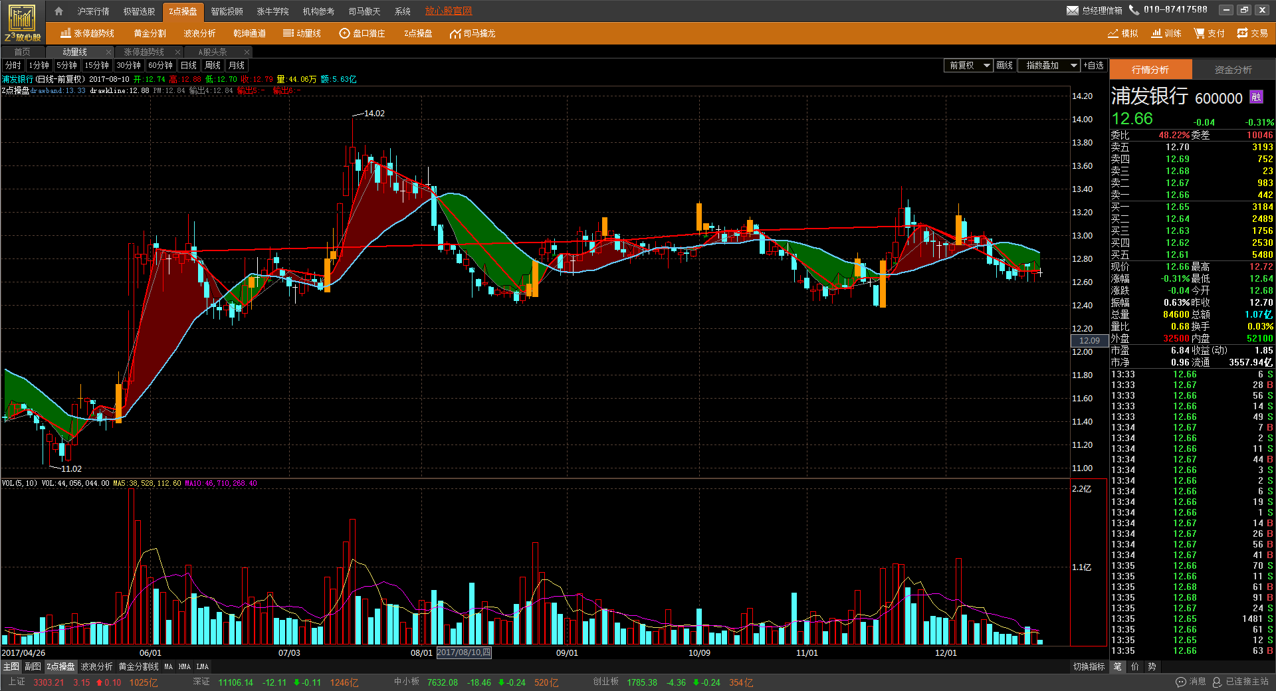Click the 切换指标 indicator switcher
This screenshot has height=691, width=1276.
pos(1089,666)
